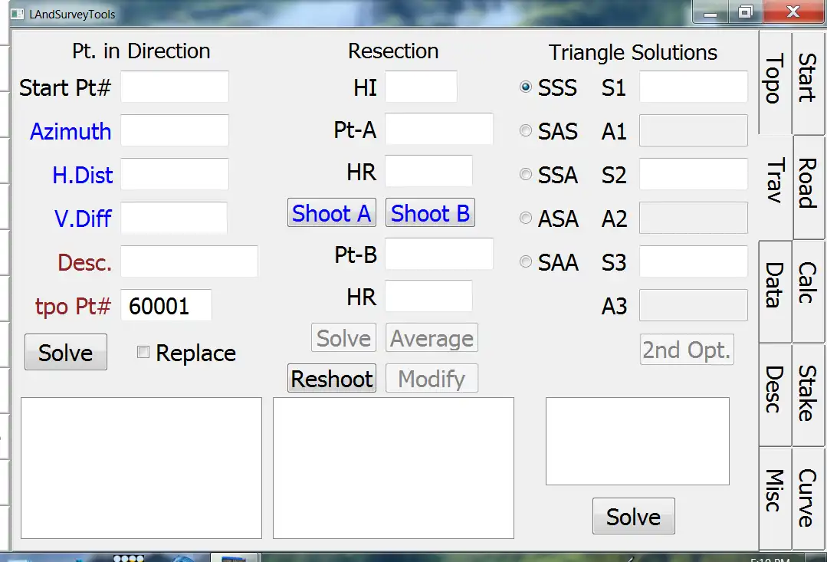Click the Reshoot button
This screenshot has width=827, height=562.
[x=332, y=379]
